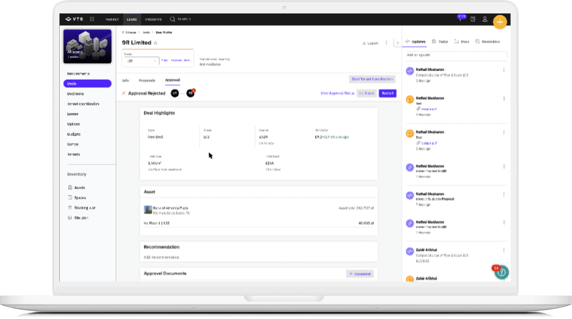Open the user profile icon in top bar

coord(485,19)
